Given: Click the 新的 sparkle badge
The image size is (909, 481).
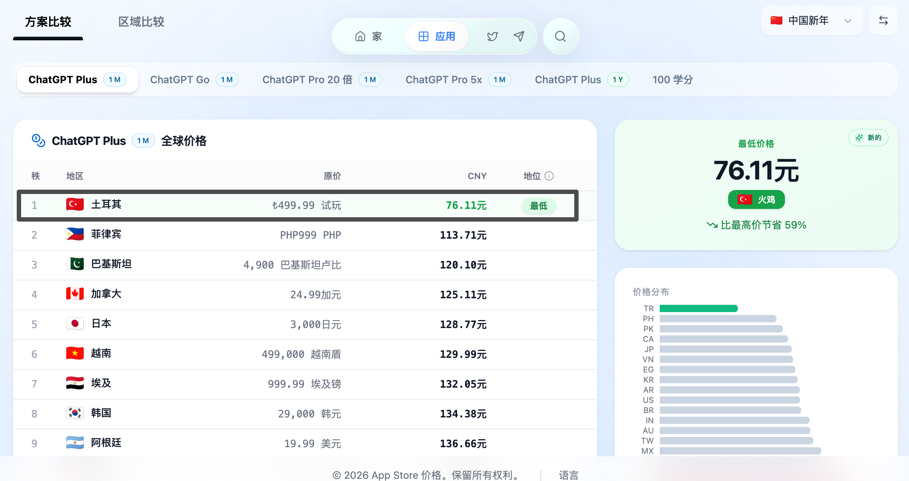Looking at the screenshot, I should tap(868, 138).
